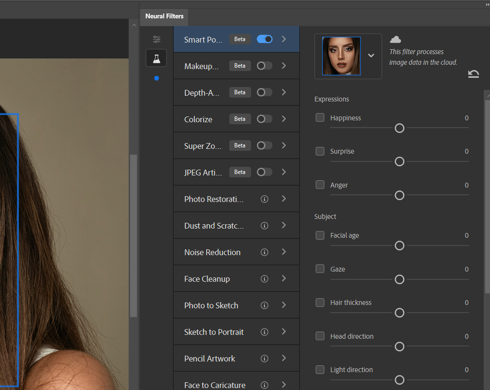The image size is (490, 390).
Task: Click the Beta badge next to Makeup Transfer
Action: point(240,66)
